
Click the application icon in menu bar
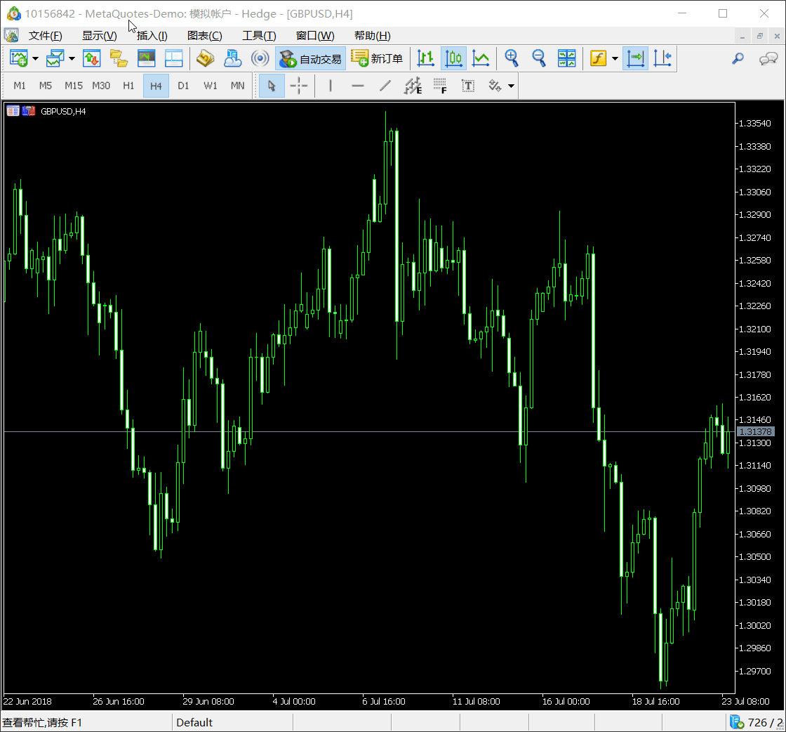coord(11,35)
